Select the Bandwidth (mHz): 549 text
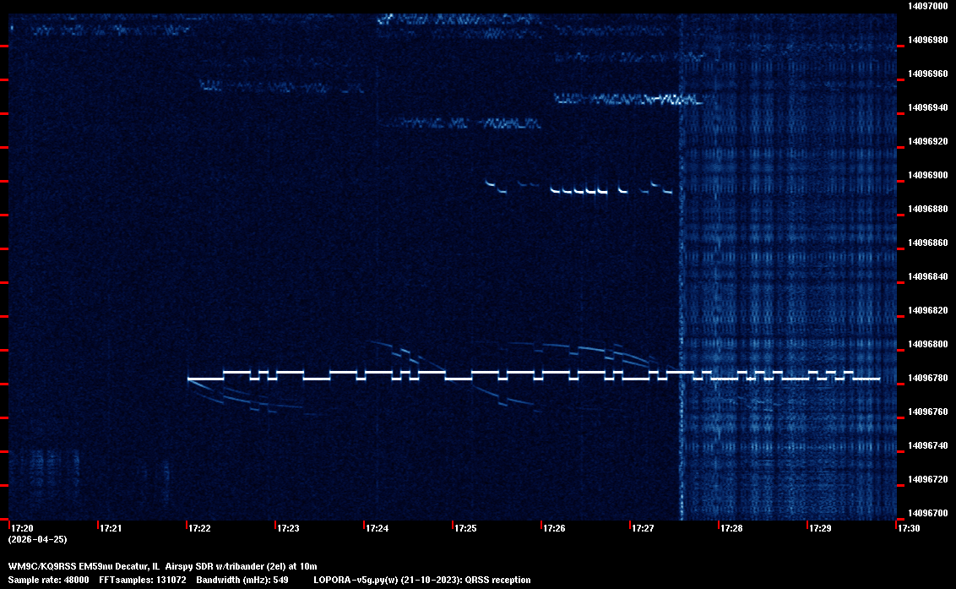 tap(242, 580)
